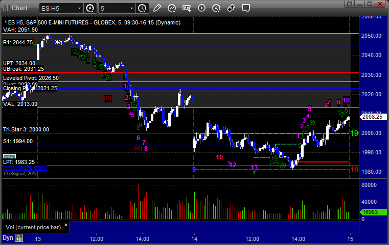This screenshot has width=389, height=245.
Task: Click the Leveled Pivot: 2026.50 label
Action: 31,78
